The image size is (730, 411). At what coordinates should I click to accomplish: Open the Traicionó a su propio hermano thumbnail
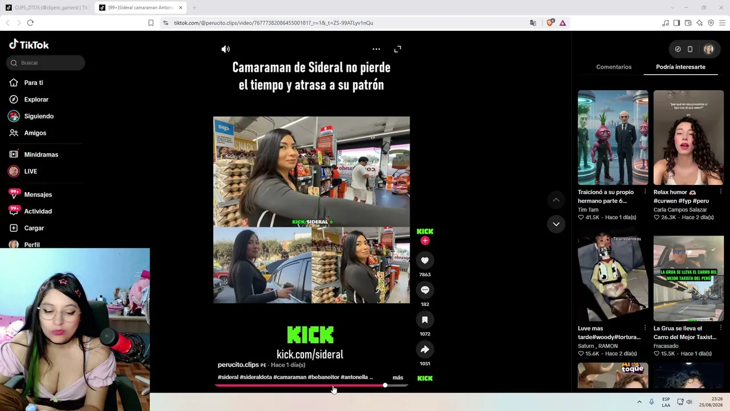point(613,138)
